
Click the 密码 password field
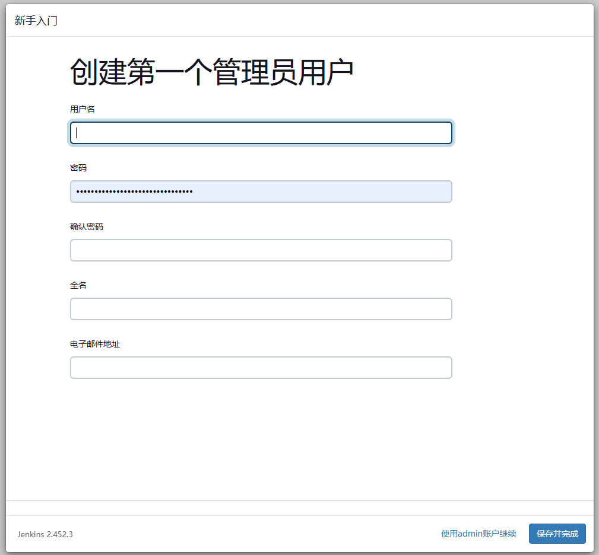tap(261, 192)
